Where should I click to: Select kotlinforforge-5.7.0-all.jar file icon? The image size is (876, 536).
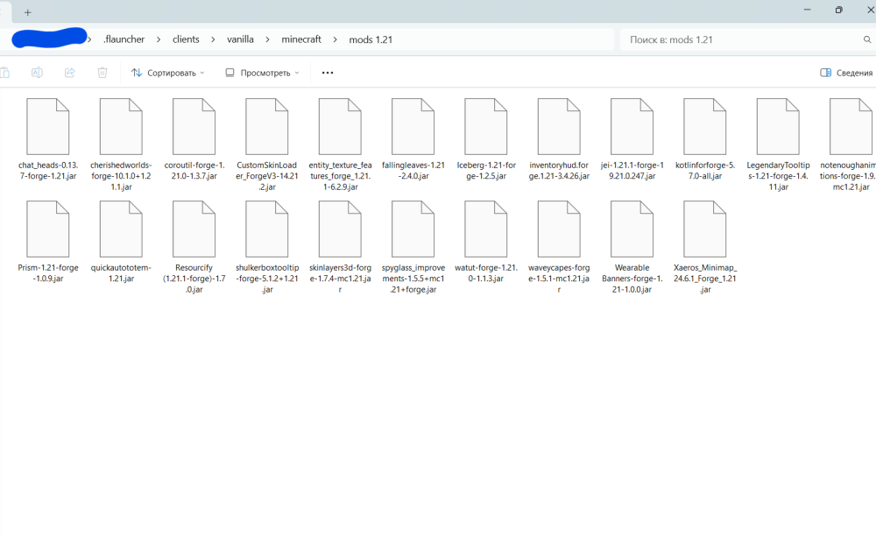705,127
